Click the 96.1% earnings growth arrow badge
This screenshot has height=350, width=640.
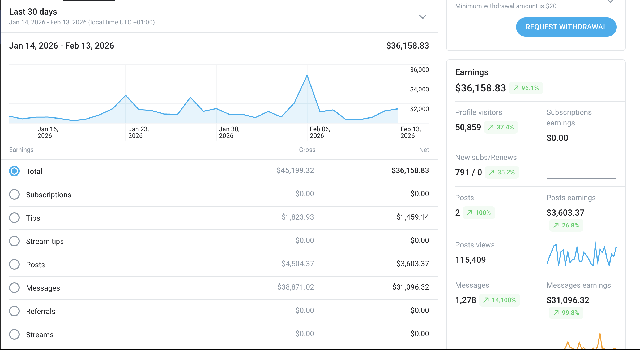coord(526,88)
